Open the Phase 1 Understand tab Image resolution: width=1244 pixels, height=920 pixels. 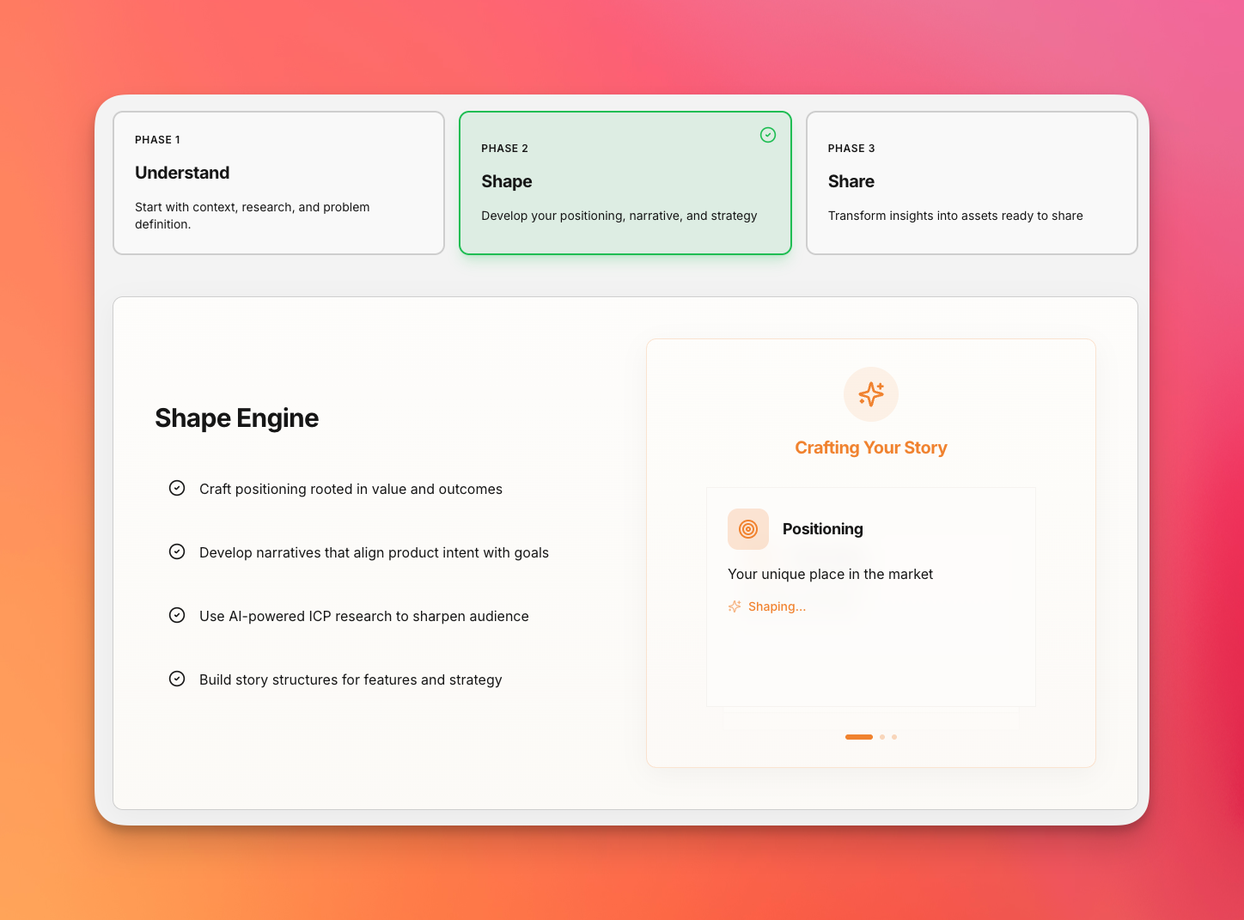[278, 183]
